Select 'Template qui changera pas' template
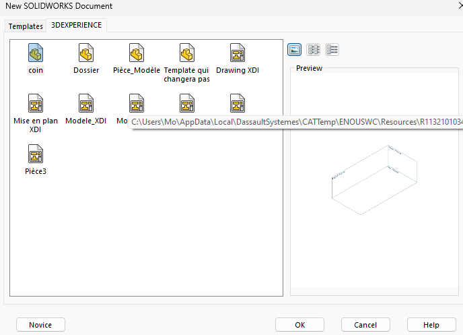The width and height of the screenshot is (463, 335). [x=187, y=53]
